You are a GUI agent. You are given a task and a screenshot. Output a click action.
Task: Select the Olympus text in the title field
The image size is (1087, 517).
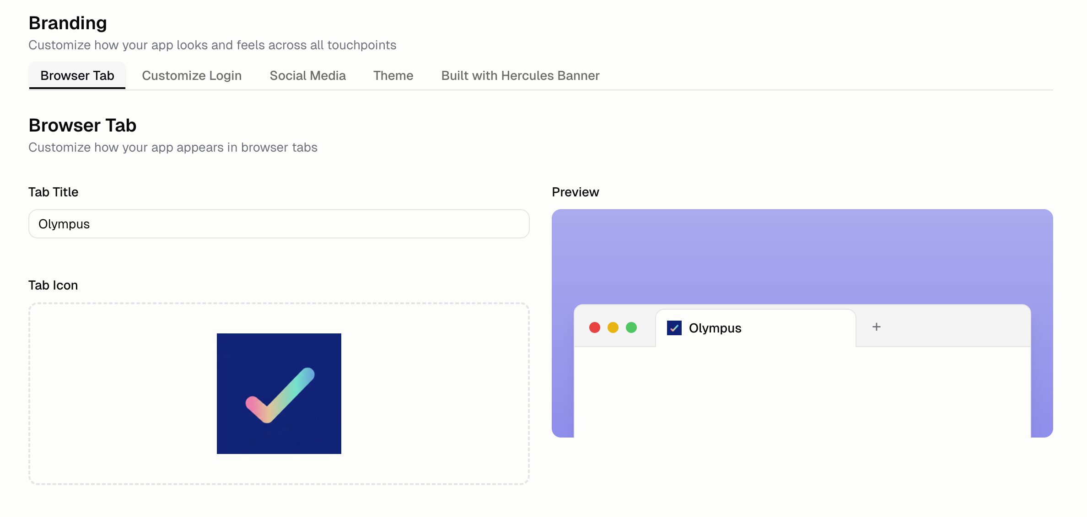[64, 224]
